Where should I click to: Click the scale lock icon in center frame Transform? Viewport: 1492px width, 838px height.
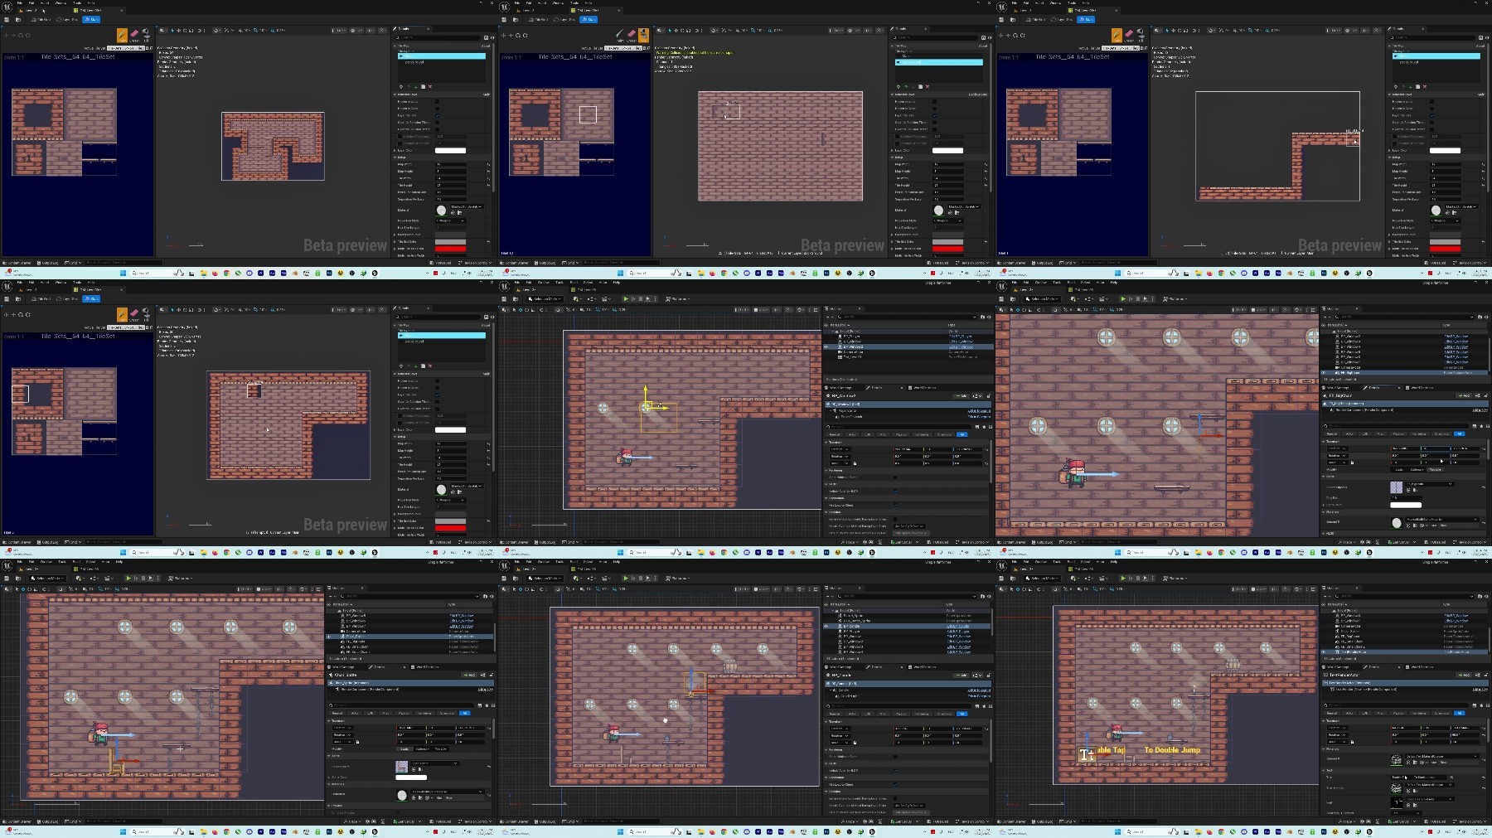coord(855,463)
